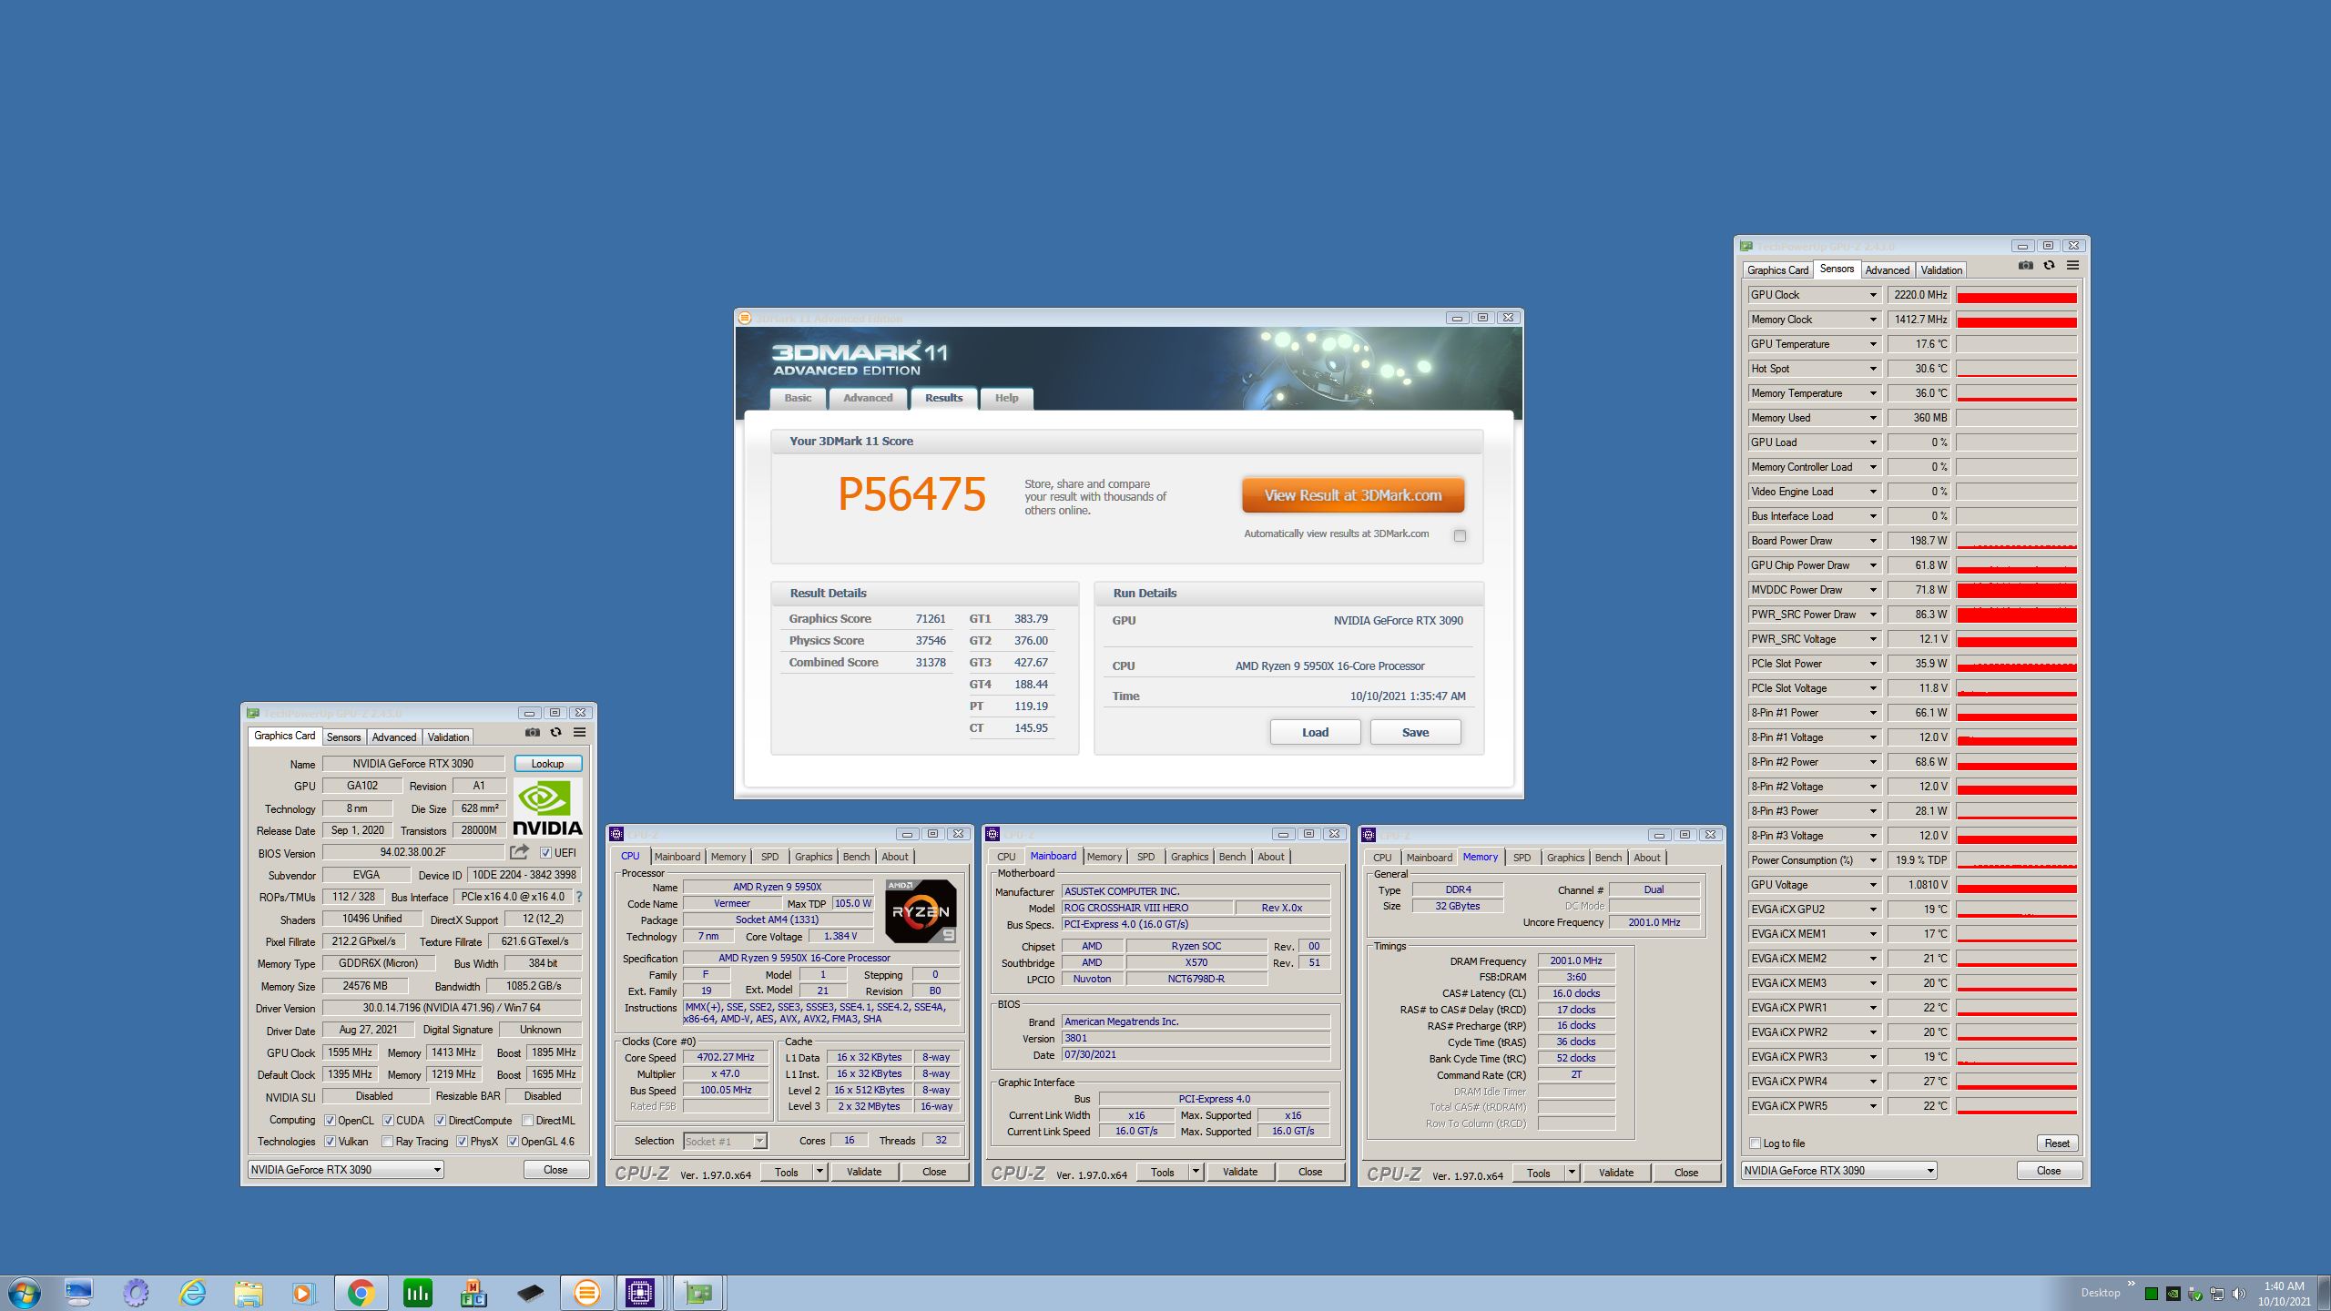2331x1311 pixels.
Task: Click the screenshot camera icon in GPU-Z Sensors window
Action: pos(2025,266)
